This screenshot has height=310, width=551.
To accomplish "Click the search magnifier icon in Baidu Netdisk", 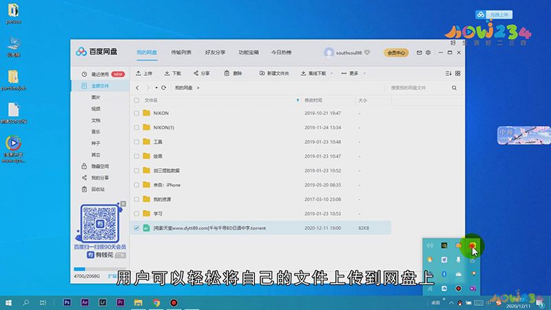I will click(x=455, y=88).
